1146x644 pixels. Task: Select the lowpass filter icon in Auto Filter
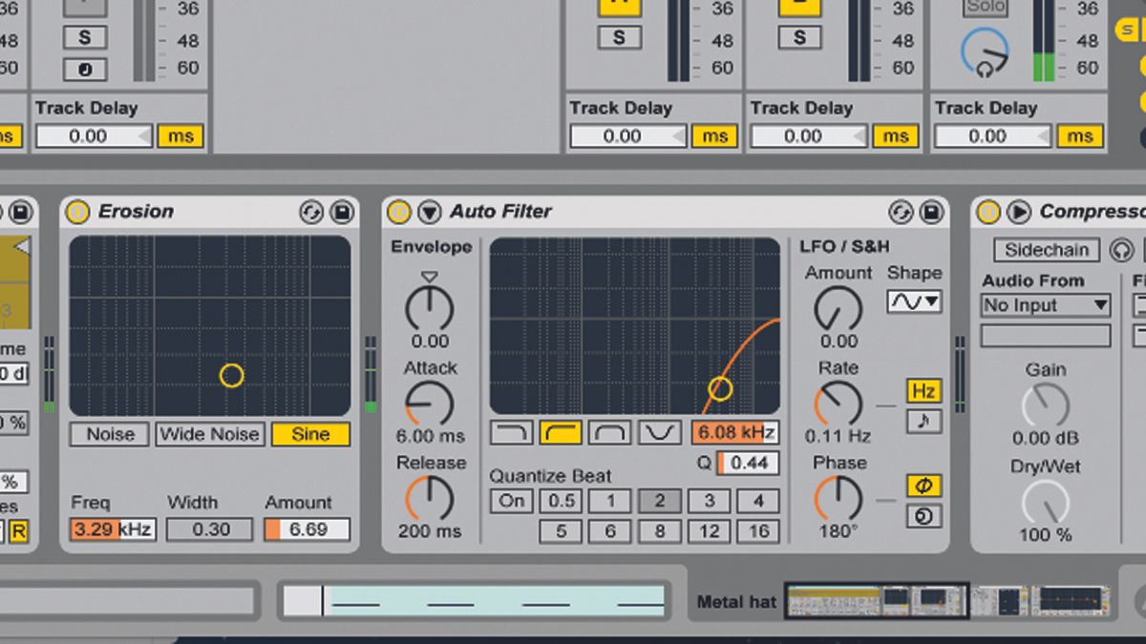(511, 432)
